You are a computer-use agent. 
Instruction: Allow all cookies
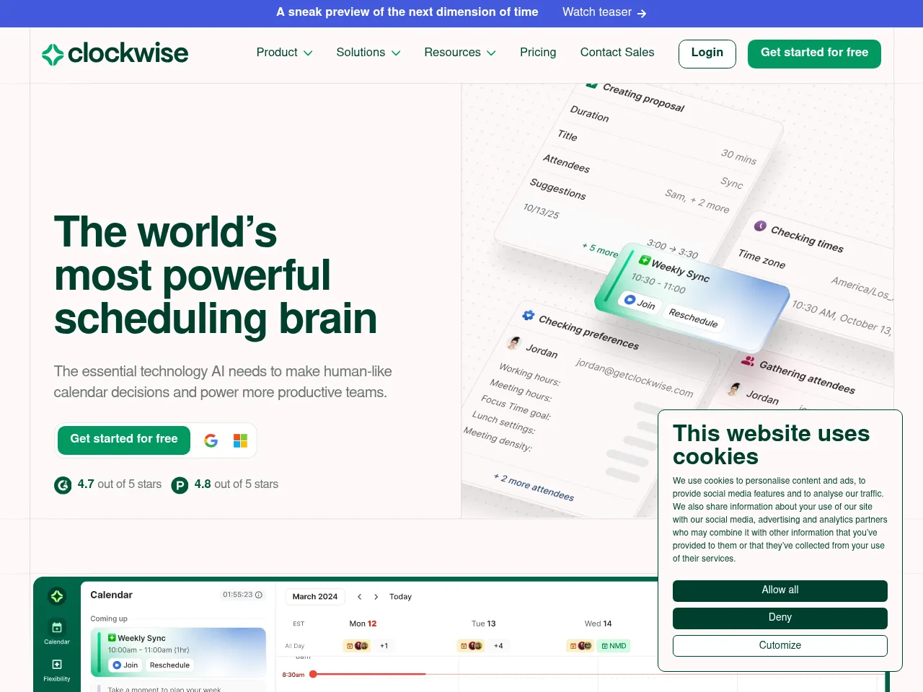(x=780, y=590)
